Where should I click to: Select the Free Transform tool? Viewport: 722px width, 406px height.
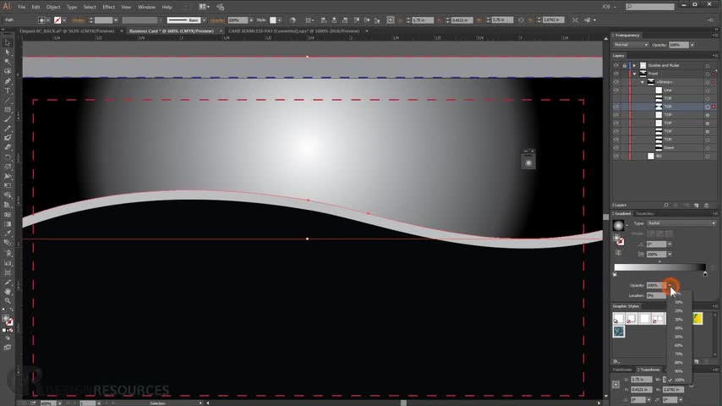[x=8, y=186]
